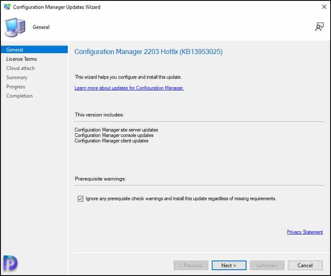Open Learn more about updates link

129,88
